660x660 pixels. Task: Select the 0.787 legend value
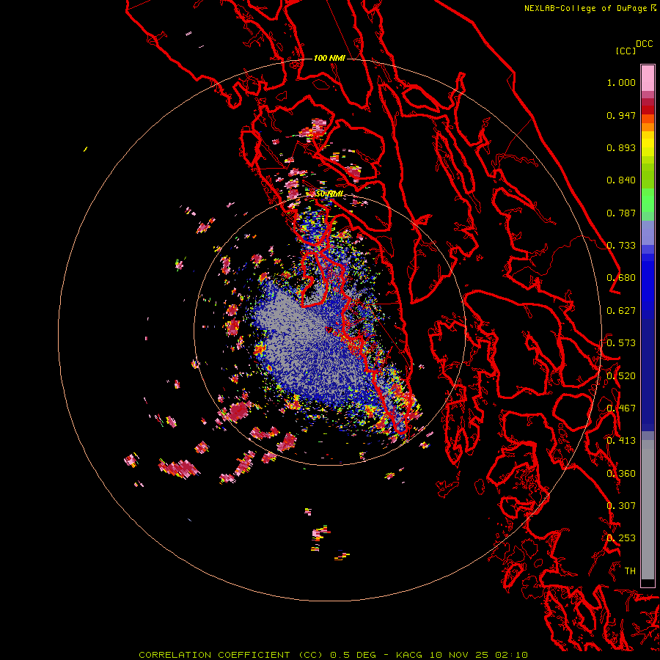(x=621, y=213)
